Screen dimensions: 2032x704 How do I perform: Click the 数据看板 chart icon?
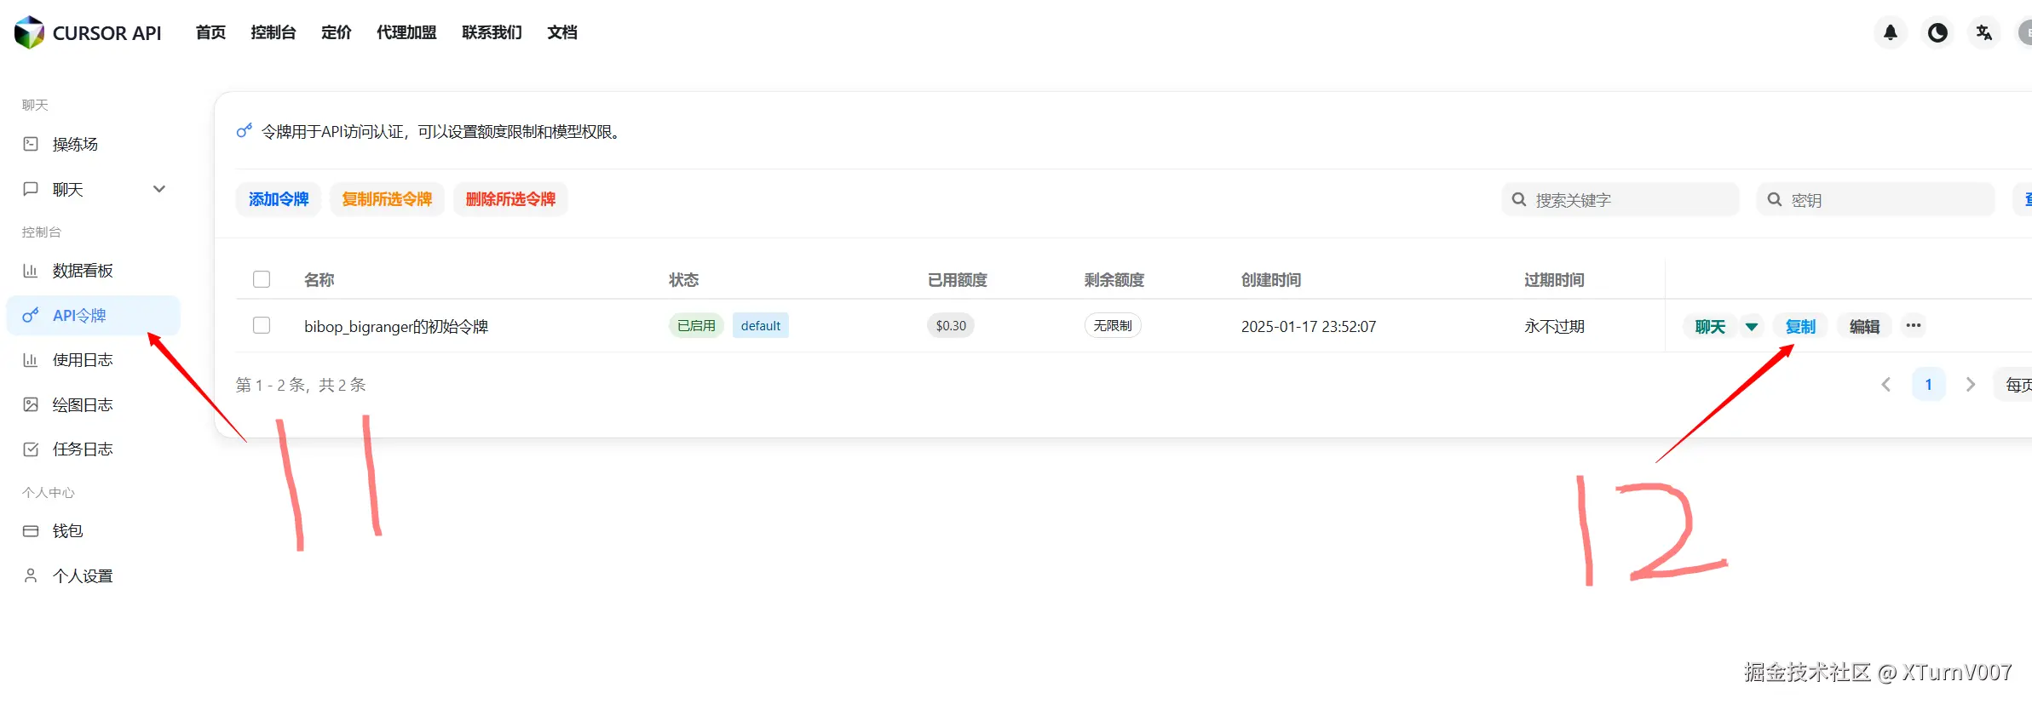tap(31, 271)
